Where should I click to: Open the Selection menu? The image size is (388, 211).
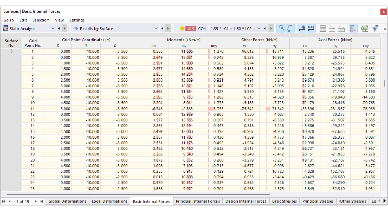click(x=40, y=20)
